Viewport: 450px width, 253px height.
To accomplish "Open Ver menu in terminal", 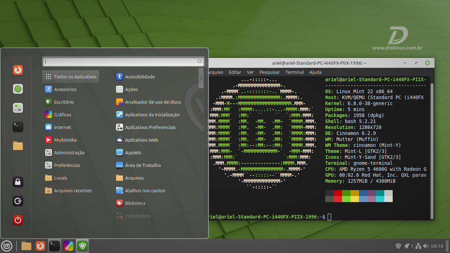I will 250,72.
